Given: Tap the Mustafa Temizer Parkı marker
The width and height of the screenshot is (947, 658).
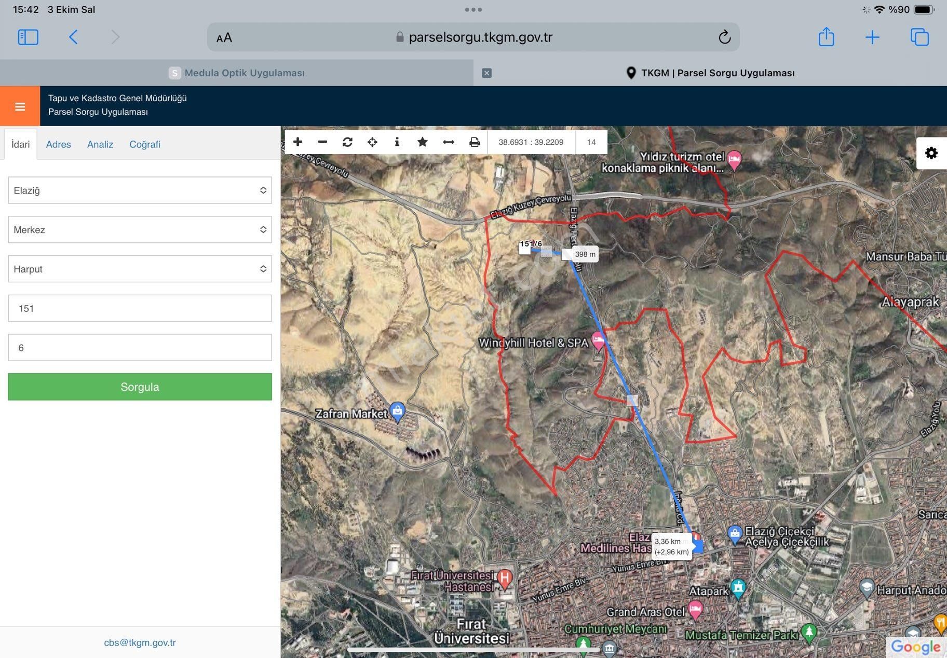Looking at the screenshot, I should pyautogui.click(x=808, y=633).
